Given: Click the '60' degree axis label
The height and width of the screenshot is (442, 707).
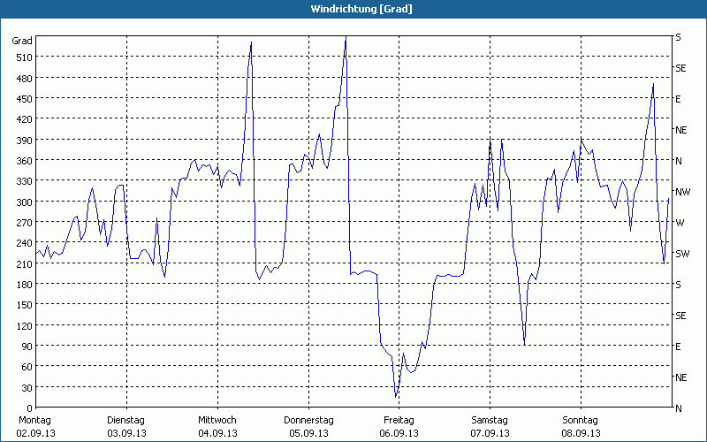Looking at the screenshot, I should coord(27,367).
